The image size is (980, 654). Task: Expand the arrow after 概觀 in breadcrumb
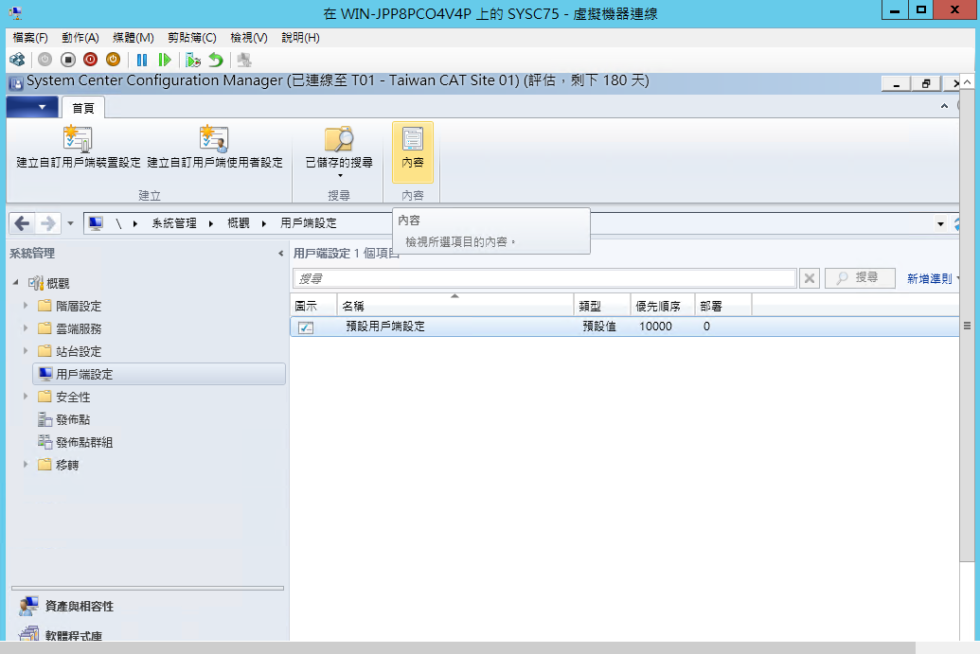tap(264, 223)
